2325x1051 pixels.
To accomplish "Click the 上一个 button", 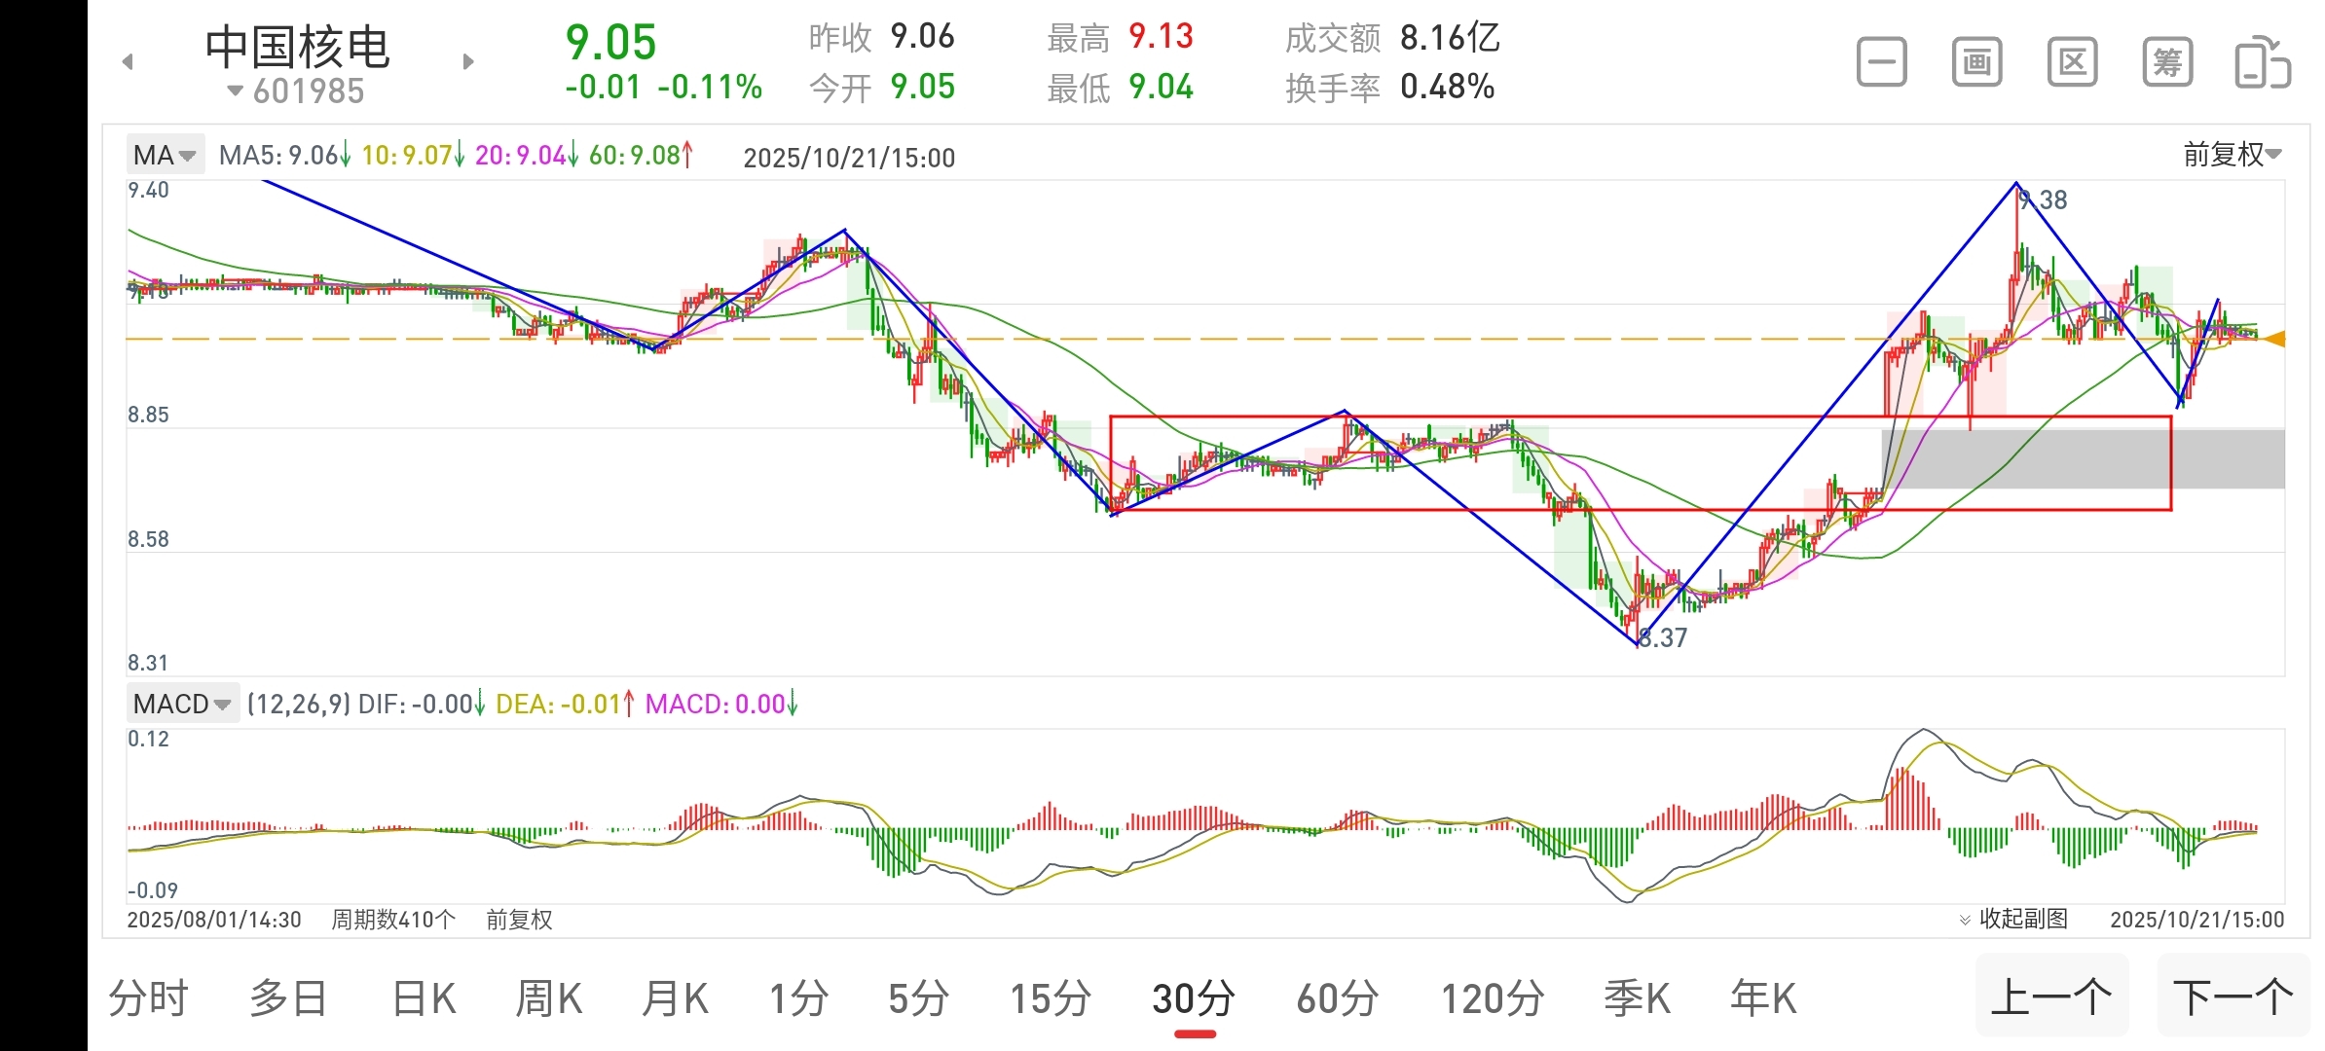I will [x=2051, y=997].
